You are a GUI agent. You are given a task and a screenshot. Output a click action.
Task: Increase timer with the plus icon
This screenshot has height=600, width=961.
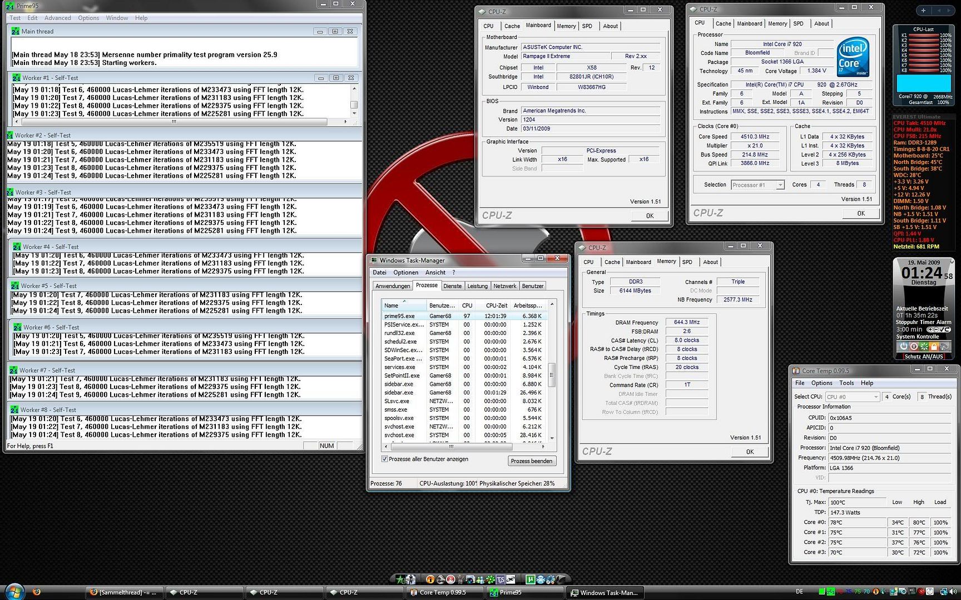click(930, 329)
